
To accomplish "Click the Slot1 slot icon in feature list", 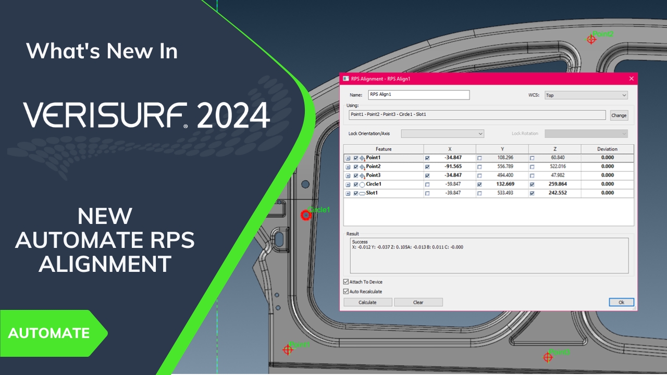I will pos(362,193).
